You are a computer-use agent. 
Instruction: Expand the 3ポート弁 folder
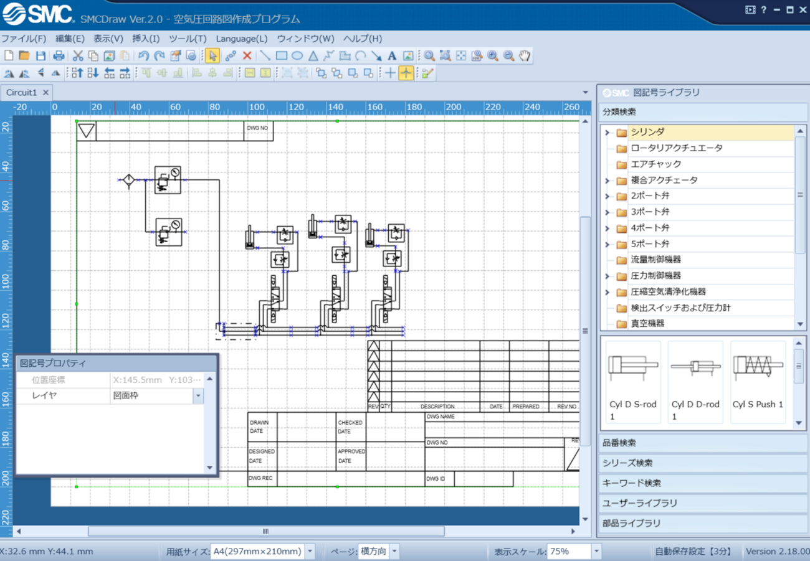click(607, 212)
